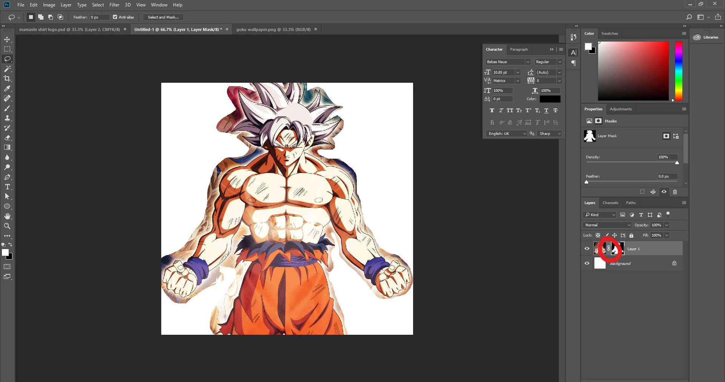
Task: Toggle Faux Bold in Character panel
Action: pos(492,111)
